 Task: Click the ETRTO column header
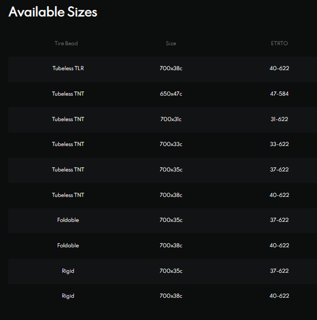279,44
